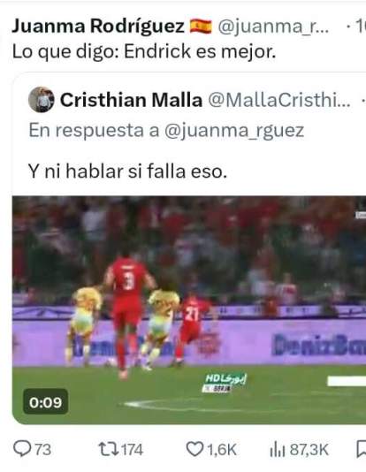The width and height of the screenshot is (366, 472).
Task: Click the 1,6K likes count
Action: [x=222, y=450]
